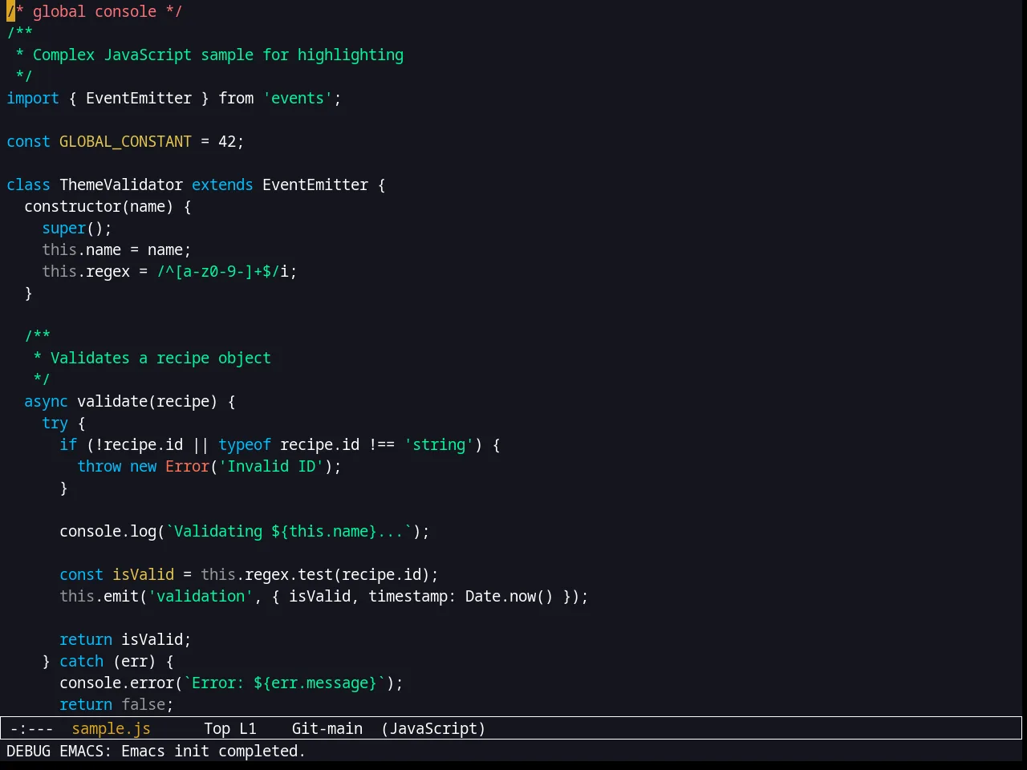Click the 'import' keyword
The height and width of the screenshot is (770, 1027).
point(33,98)
